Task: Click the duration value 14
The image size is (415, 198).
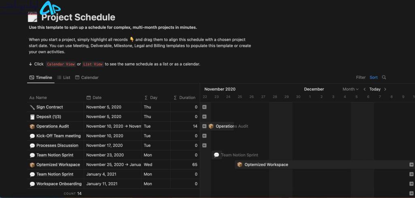Action: [195, 126]
